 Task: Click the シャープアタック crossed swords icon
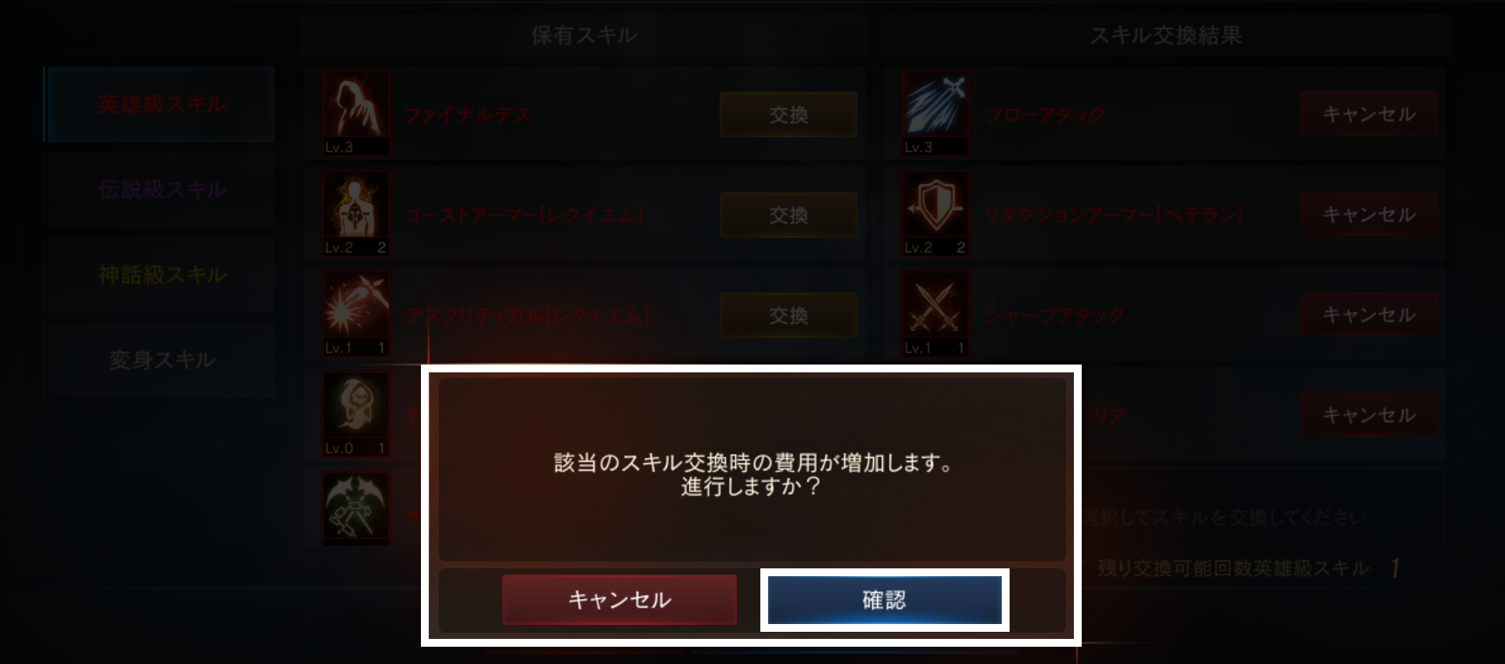pyautogui.click(x=934, y=314)
